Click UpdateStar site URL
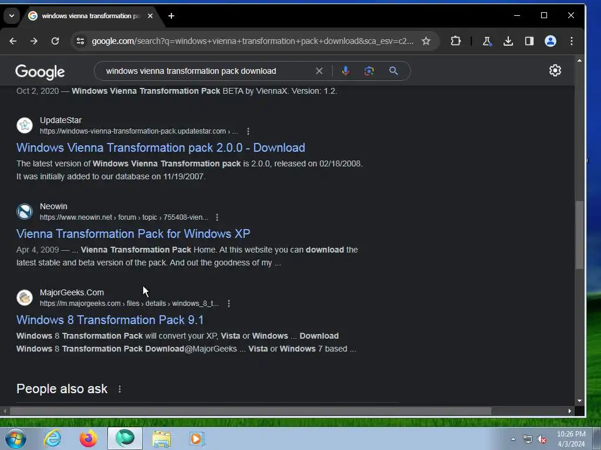Viewport: 601px width, 450px height. point(139,131)
